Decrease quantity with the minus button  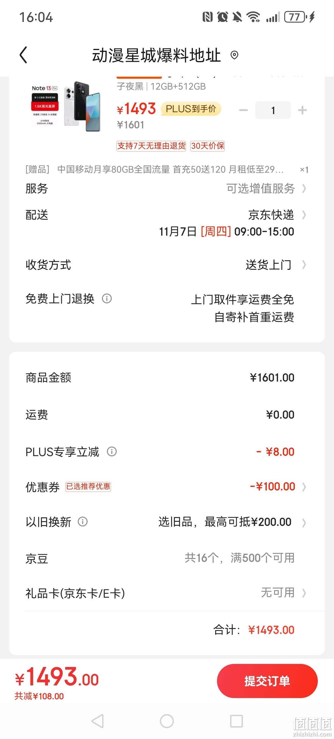point(243,110)
